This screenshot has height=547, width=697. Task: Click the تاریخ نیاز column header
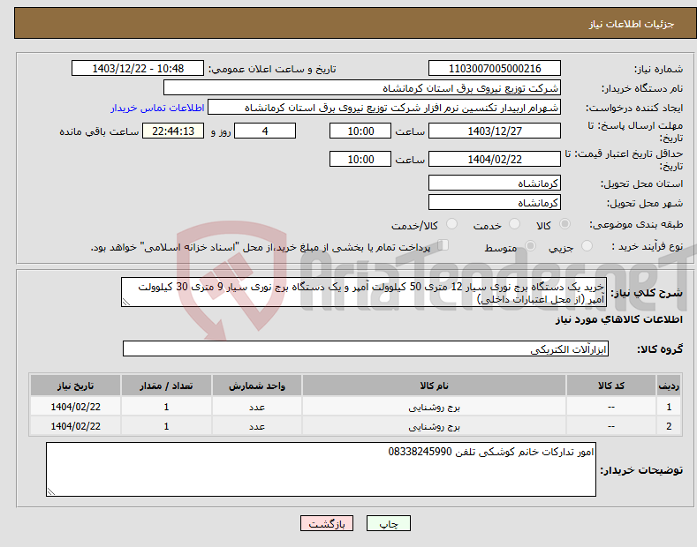tap(76, 386)
